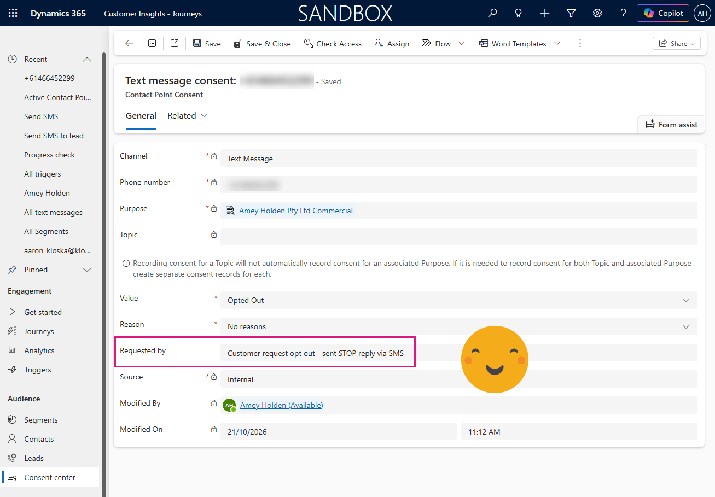Open Form assist panel

click(671, 125)
